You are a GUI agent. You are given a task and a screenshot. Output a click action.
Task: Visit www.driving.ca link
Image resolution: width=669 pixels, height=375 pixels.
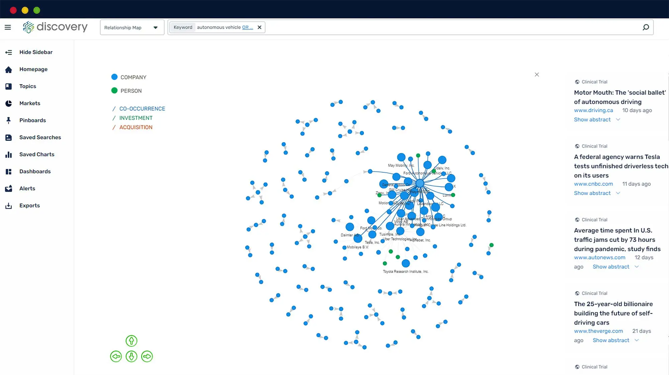(593, 110)
